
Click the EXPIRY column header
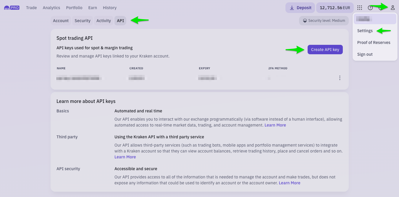tap(204, 68)
